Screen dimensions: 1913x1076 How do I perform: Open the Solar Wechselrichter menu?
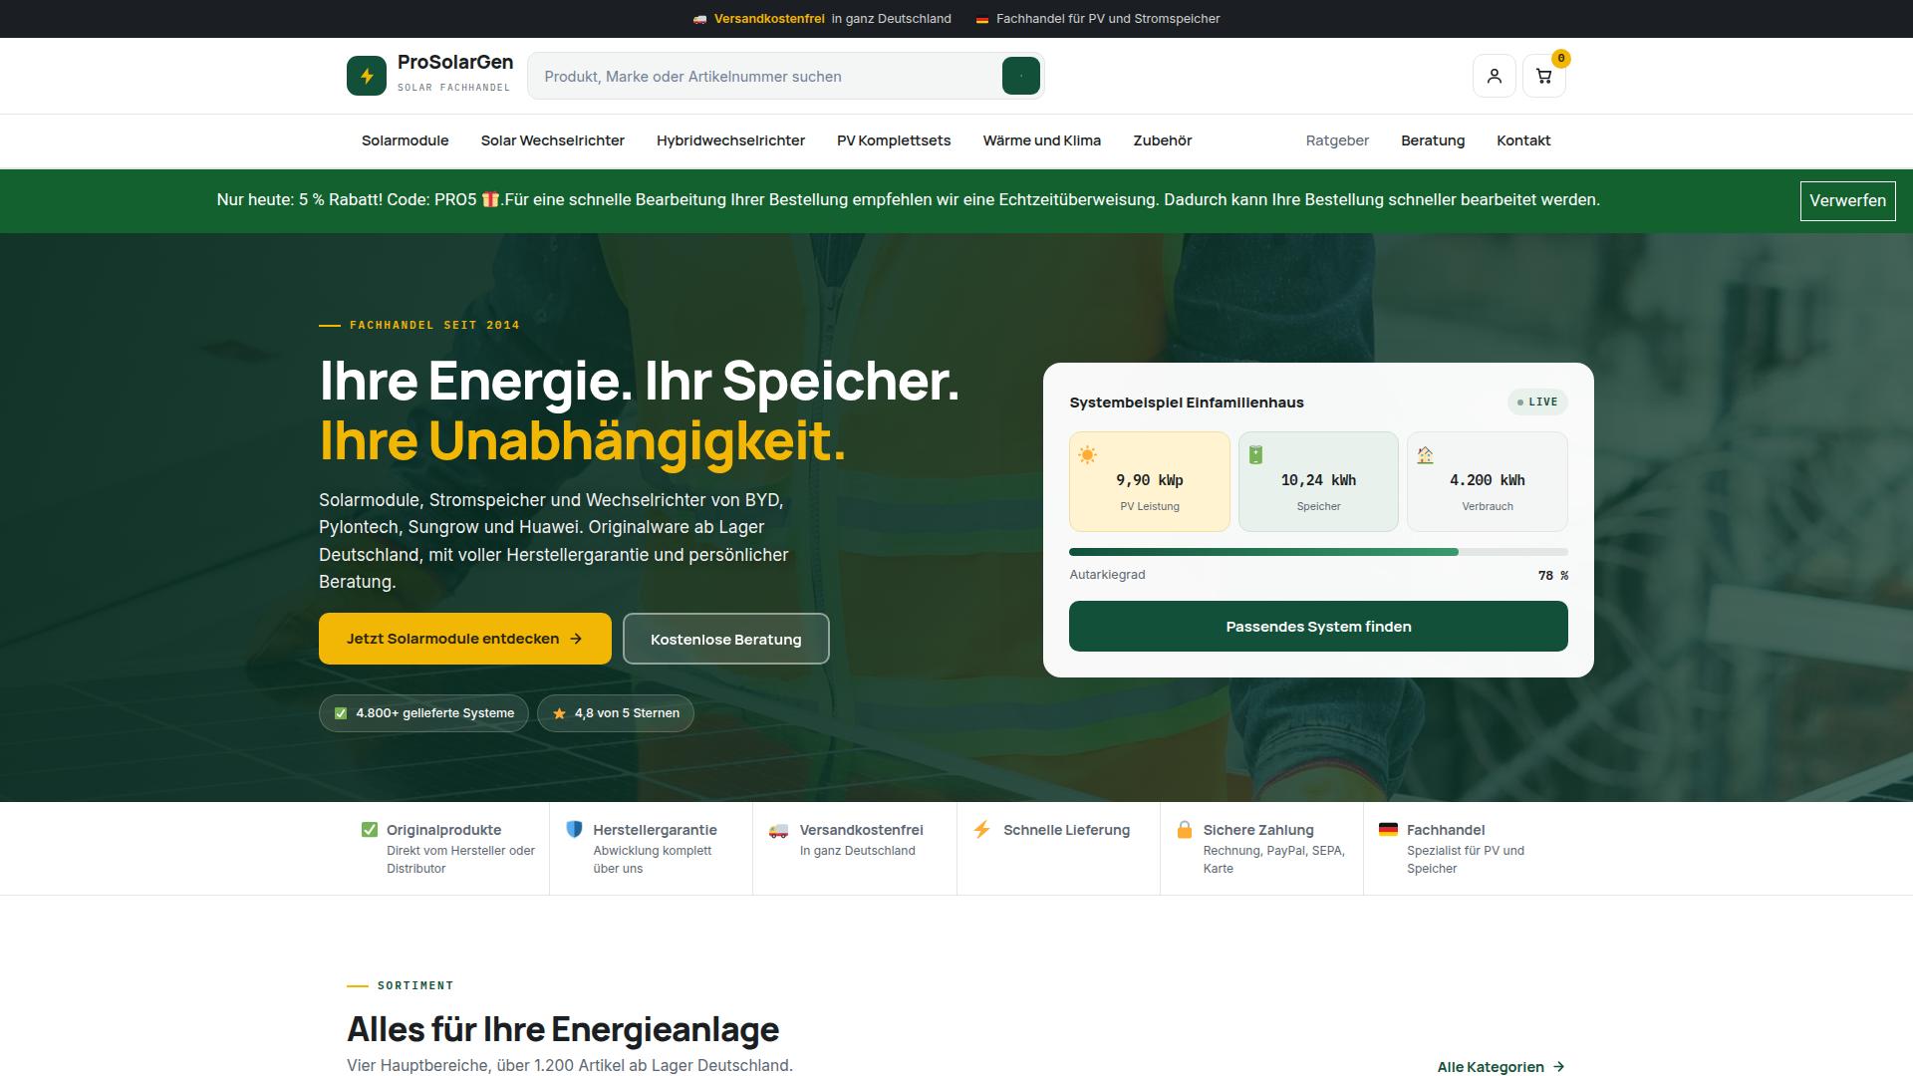[x=553, y=140]
